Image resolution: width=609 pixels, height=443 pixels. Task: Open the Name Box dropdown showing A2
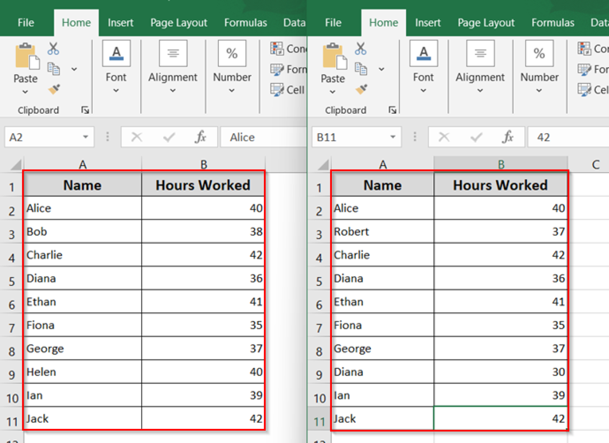point(86,137)
